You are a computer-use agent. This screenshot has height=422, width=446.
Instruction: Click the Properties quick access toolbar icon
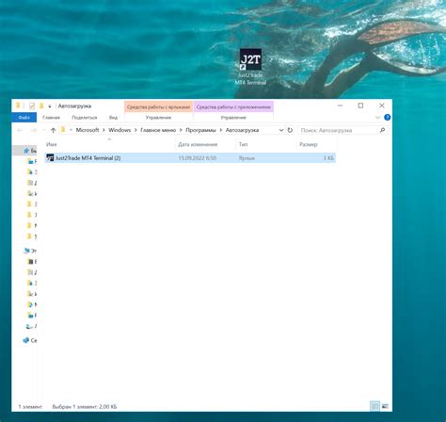click(32, 105)
